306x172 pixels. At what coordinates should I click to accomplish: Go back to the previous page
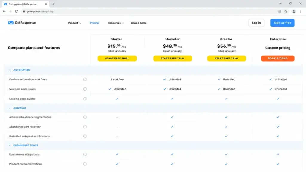[x=4, y=11]
